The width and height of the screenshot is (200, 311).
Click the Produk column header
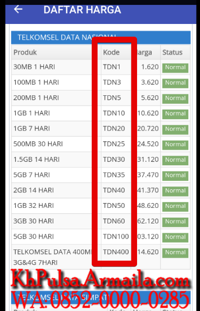click(x=25, y=52)
